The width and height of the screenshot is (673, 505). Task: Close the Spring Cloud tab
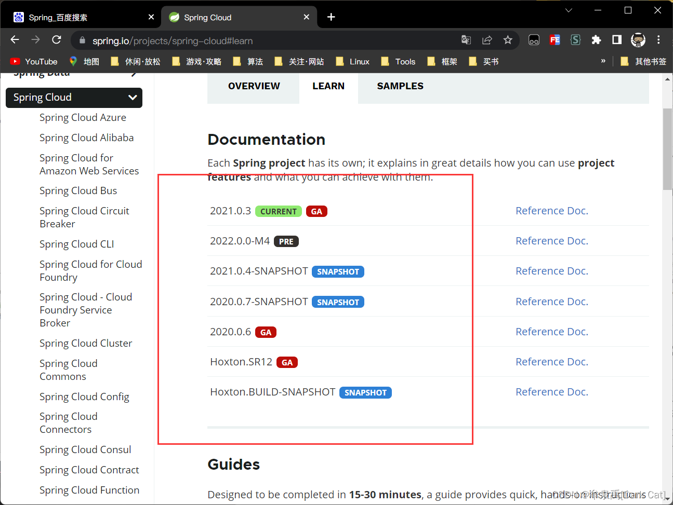click(x=307, y=17)
